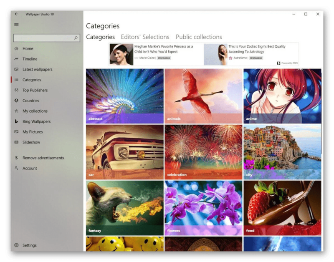Click the Remove advertisements S icon
This screenshot has width=334, height=262.
(x=16, y=158)
